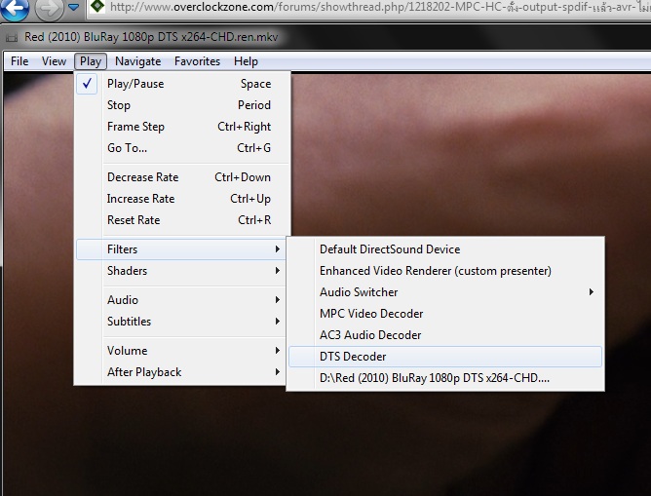Image resolution: width=651 pixels, height=496 pixels.
Task: Click the browser back arrow button
Action: point(14,9)
